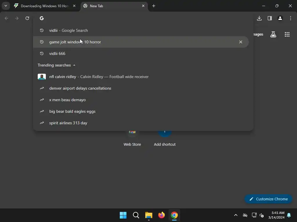Select the vidlii - Google Search suggestion
Screen dimensions: 297x222
141,30
